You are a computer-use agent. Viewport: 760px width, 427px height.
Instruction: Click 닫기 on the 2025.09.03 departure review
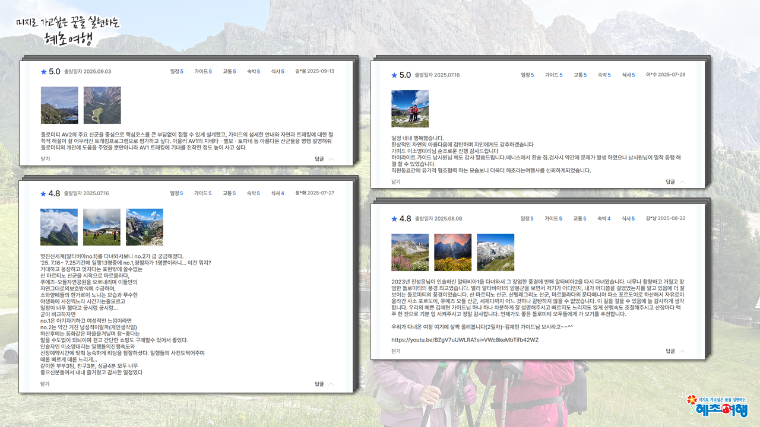coord(45,159)
